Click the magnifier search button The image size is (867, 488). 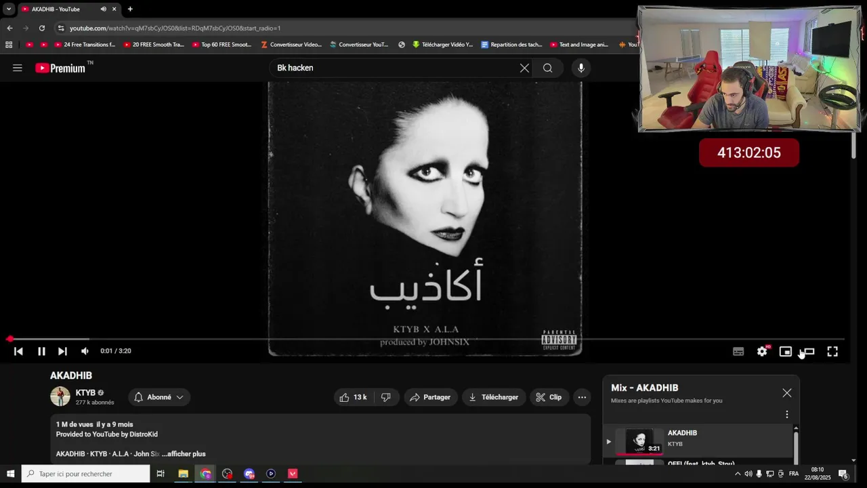coord(547,68)
